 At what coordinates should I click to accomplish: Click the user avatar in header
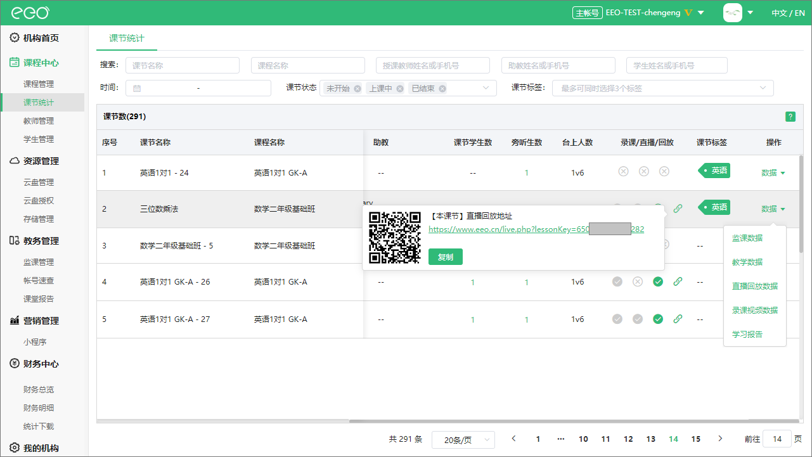coord(733,13)
